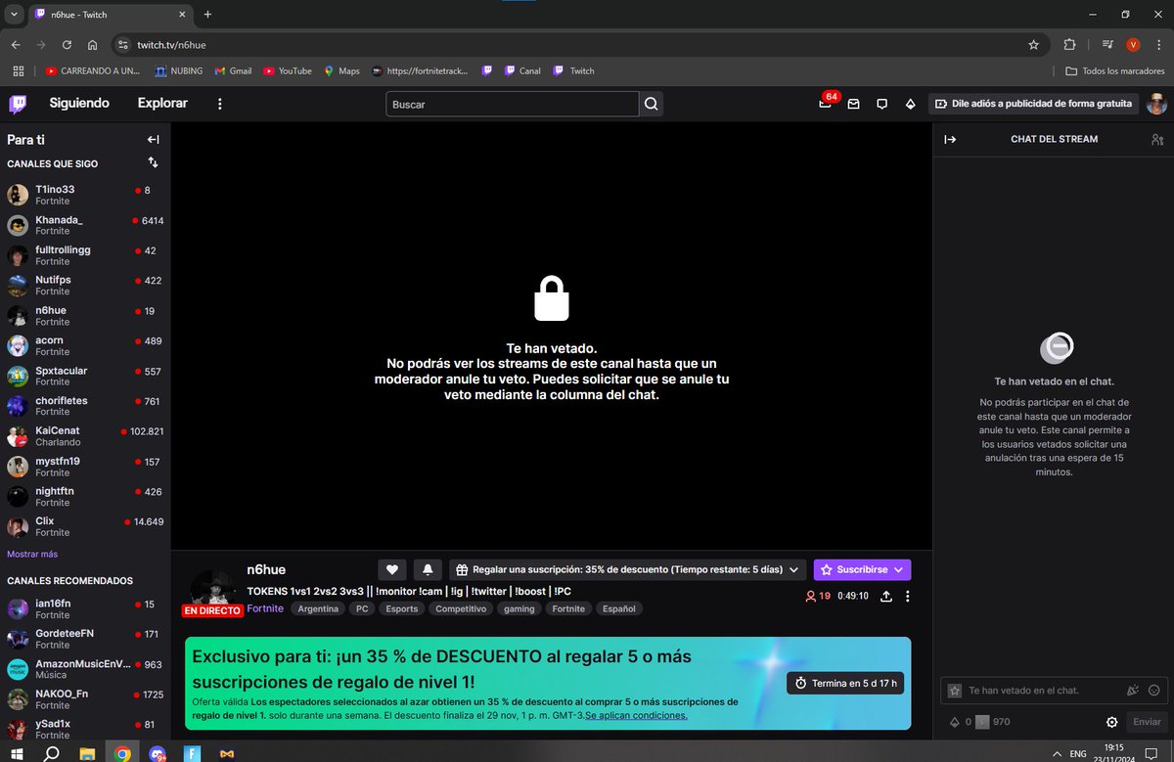
Task: Click the Twitch logo home icon
Action: point(19,104)
